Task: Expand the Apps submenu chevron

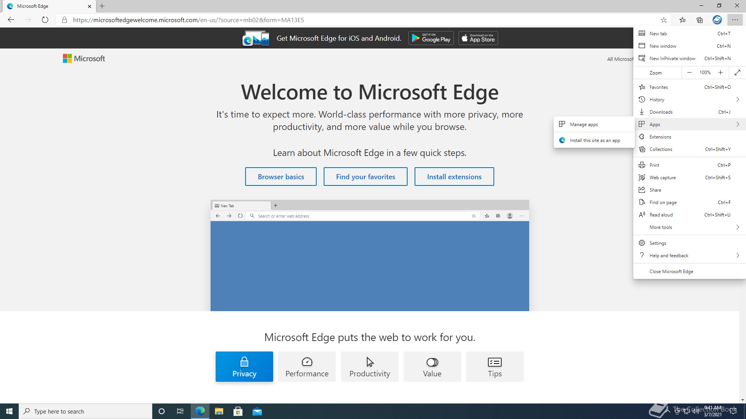Action: (x=737, y=125)
